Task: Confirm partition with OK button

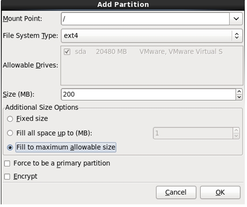Action: click(220, 192)
